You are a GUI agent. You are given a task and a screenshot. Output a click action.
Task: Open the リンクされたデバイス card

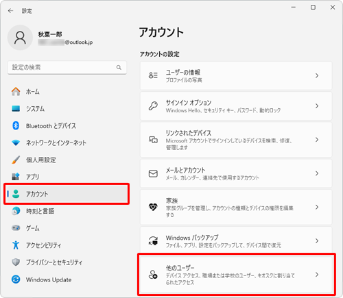236,140
